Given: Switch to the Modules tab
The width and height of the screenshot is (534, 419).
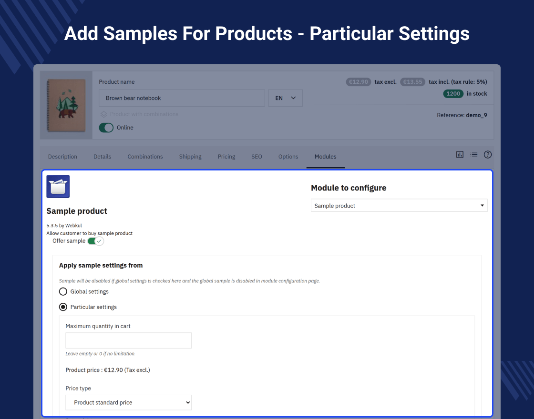Looking at the screenshot, I should 326,157.
